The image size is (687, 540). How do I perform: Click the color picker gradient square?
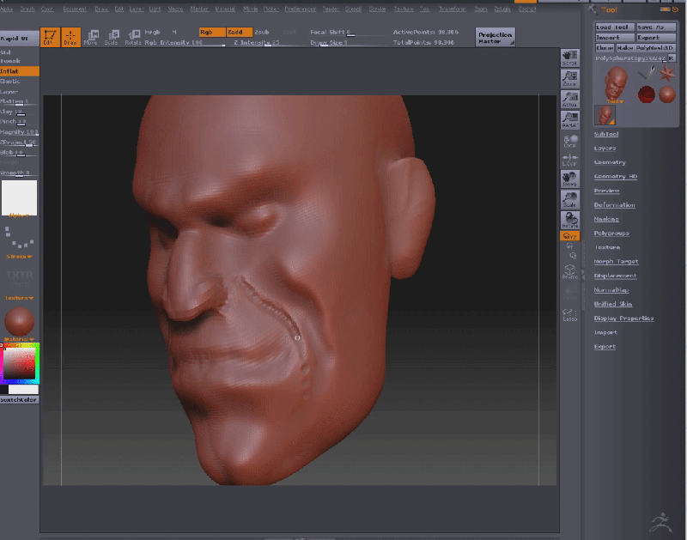[x=19, y=365]
